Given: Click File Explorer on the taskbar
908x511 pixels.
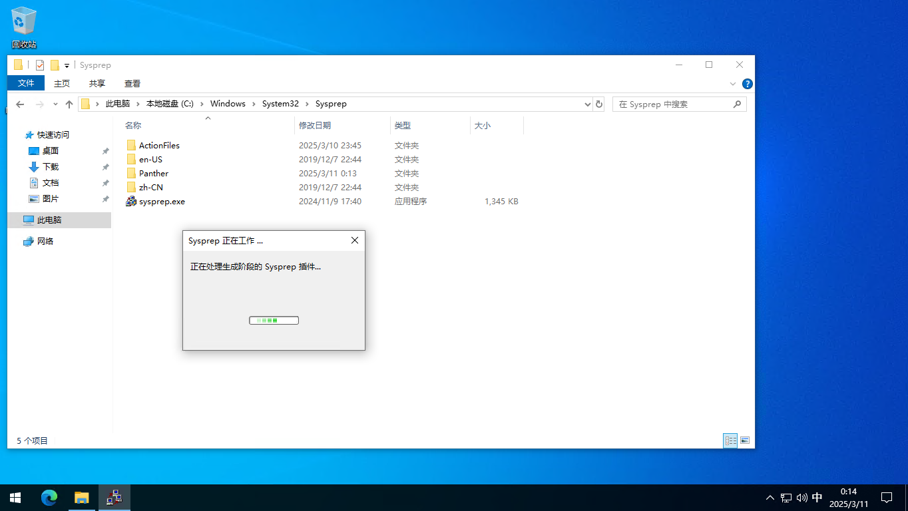Looking at the screenshot, I should pyautogui.click(x=82, y=497).
